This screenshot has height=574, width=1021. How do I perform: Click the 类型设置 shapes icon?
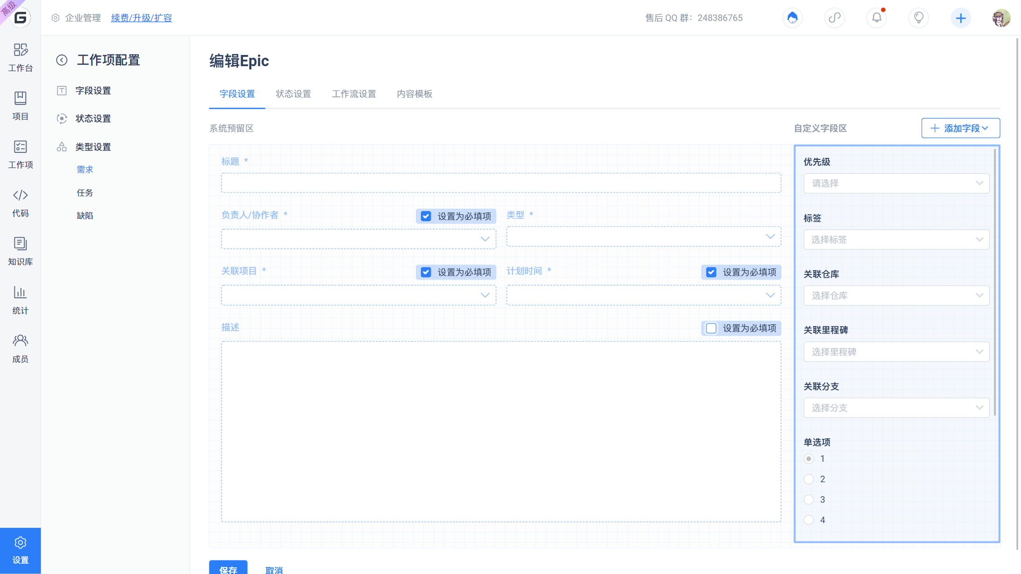tap(62, 147)
